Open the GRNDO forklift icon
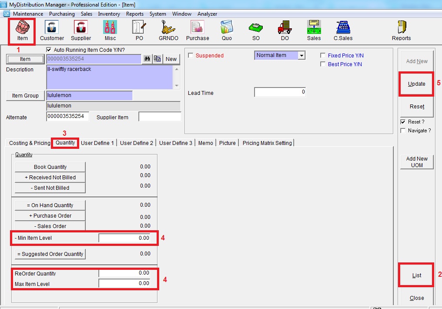This screenshot has height=309, width=442. pos(168,30)
